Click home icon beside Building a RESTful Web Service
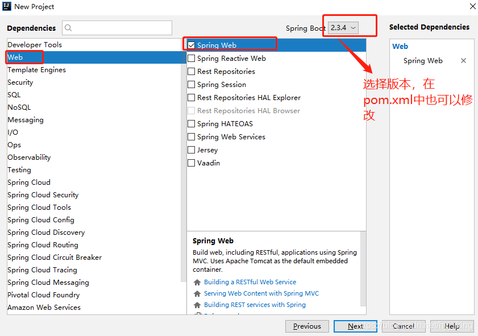Viewport: 478px width, 336px height. 197,283
